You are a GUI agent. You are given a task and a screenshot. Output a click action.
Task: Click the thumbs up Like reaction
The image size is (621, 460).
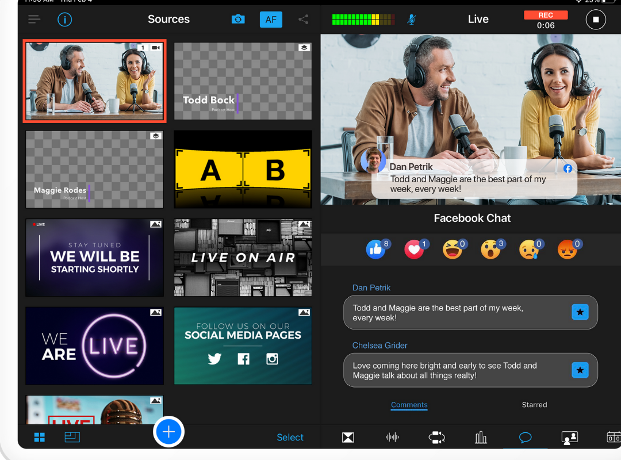point(376,249)
